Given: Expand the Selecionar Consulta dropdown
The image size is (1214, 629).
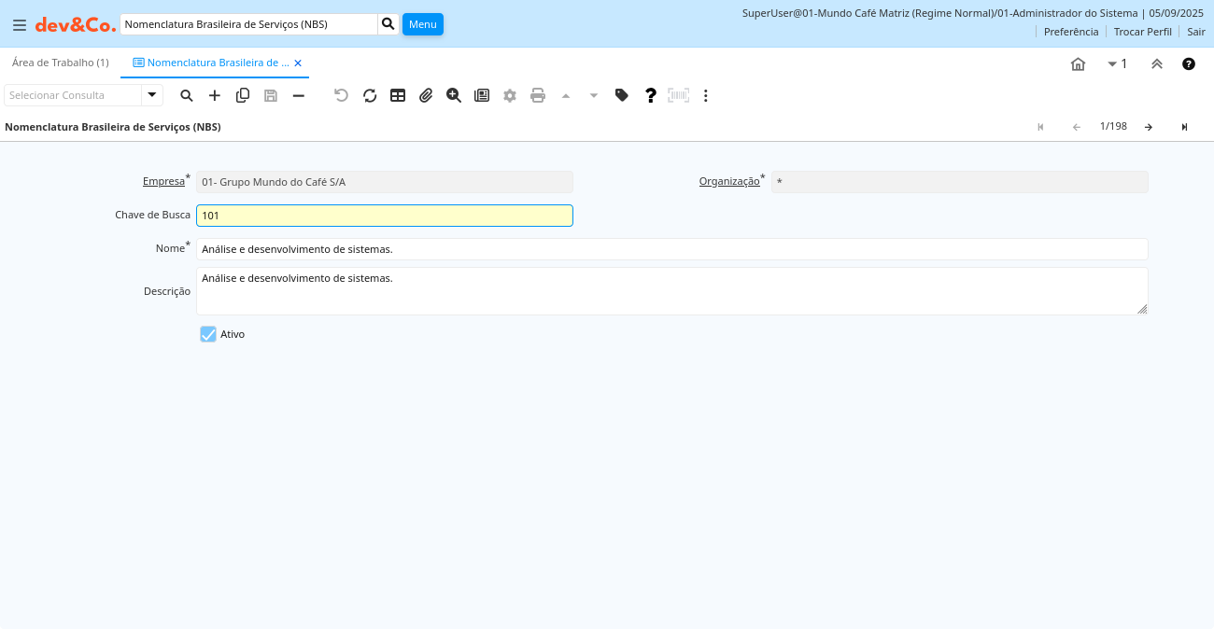Looking at the screenshot, I should pos(152,95).
